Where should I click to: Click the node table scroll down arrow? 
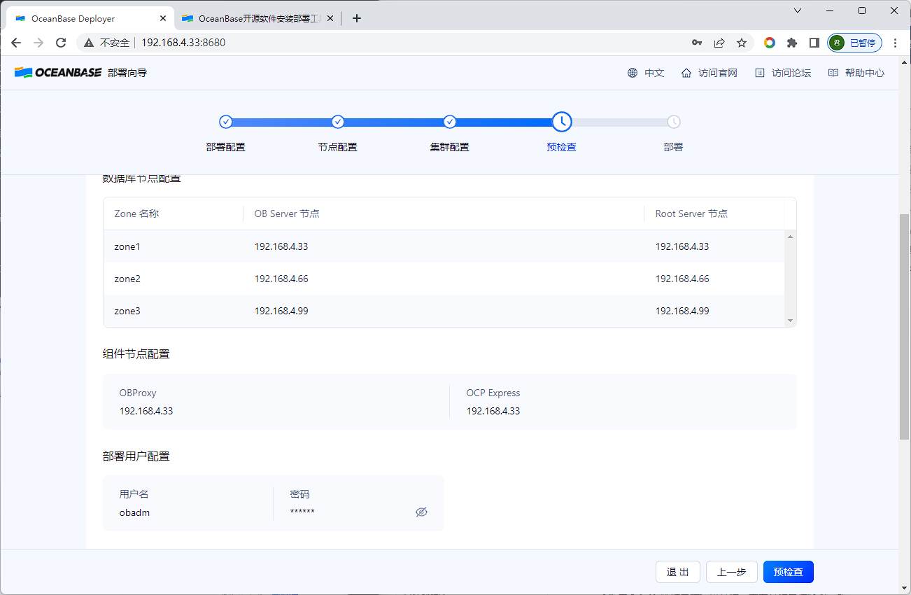tap(791, 321)
